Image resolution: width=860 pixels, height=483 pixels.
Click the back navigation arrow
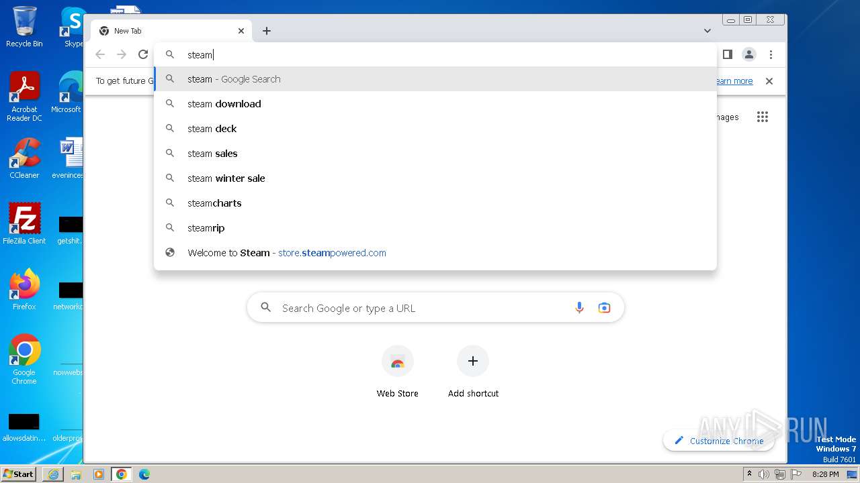[100, 55]
